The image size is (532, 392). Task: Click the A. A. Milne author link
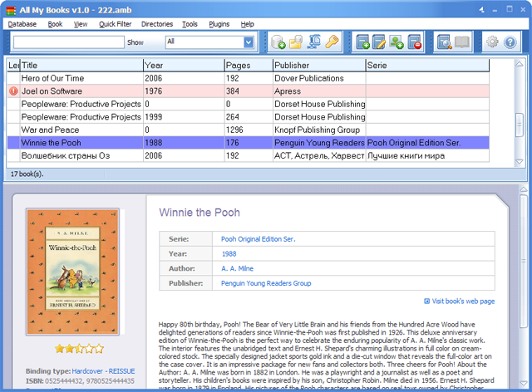(237, 268)
